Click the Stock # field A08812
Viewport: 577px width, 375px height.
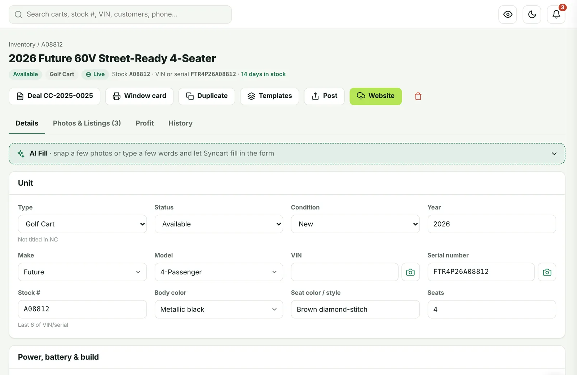pyautogui.click(x=82, y=309)
